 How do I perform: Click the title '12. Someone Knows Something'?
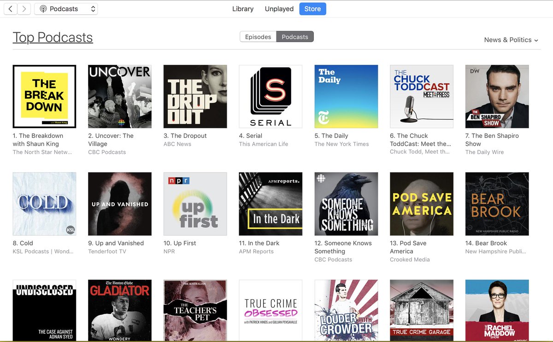(343, 247)
